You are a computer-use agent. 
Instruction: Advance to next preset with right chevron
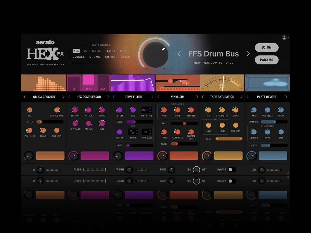(x=248, y=54)
